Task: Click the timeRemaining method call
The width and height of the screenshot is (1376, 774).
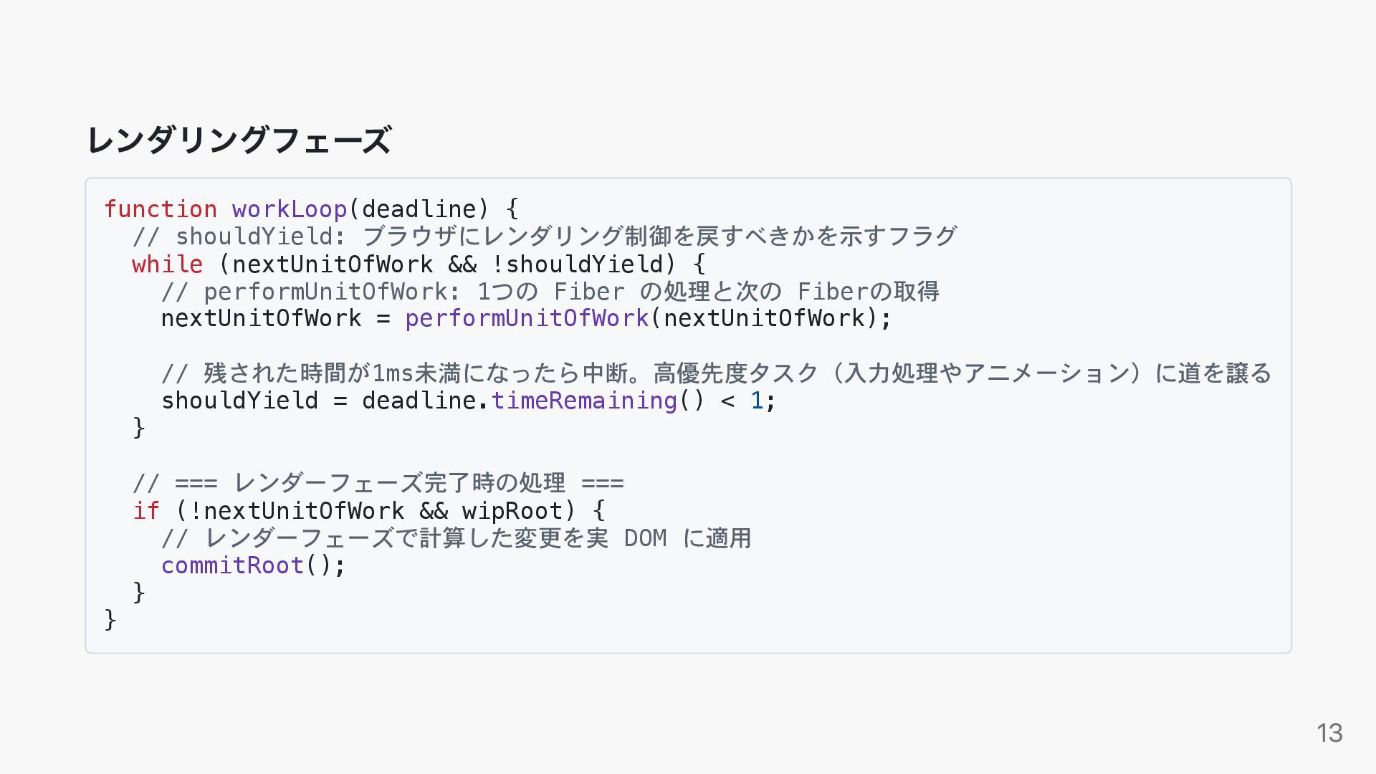Action: 584,401
